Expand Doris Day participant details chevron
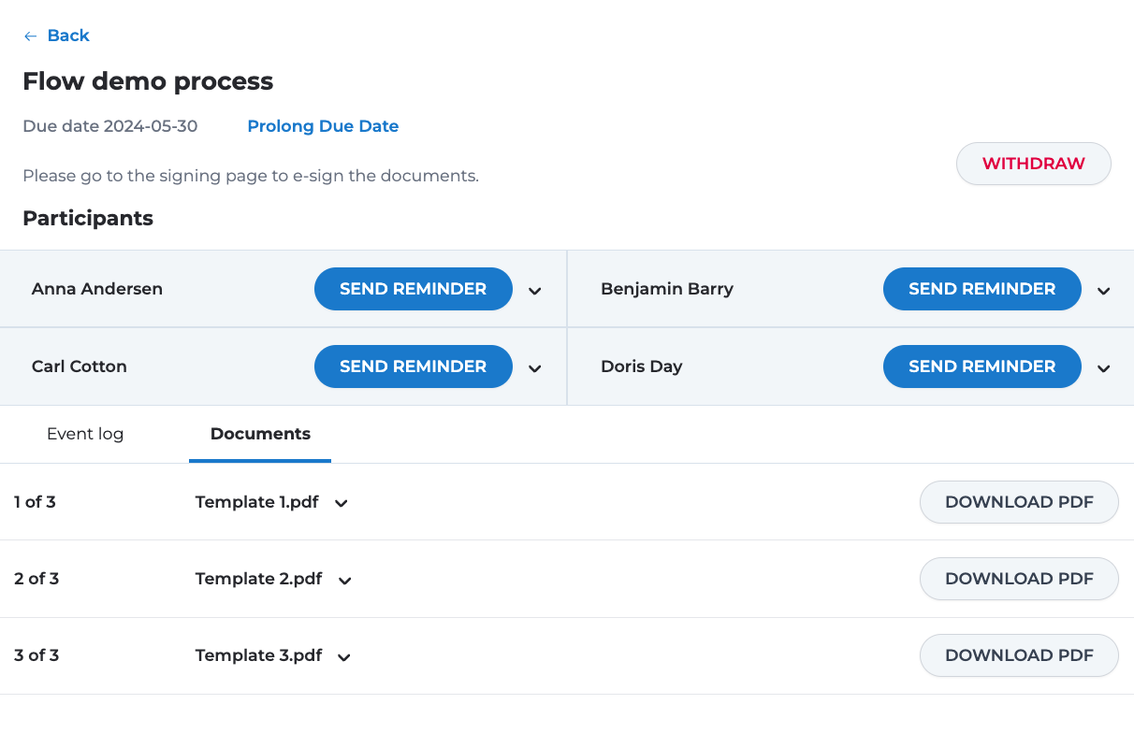The width and height of the screenshot is (1134, 733). coord(1104,368)
